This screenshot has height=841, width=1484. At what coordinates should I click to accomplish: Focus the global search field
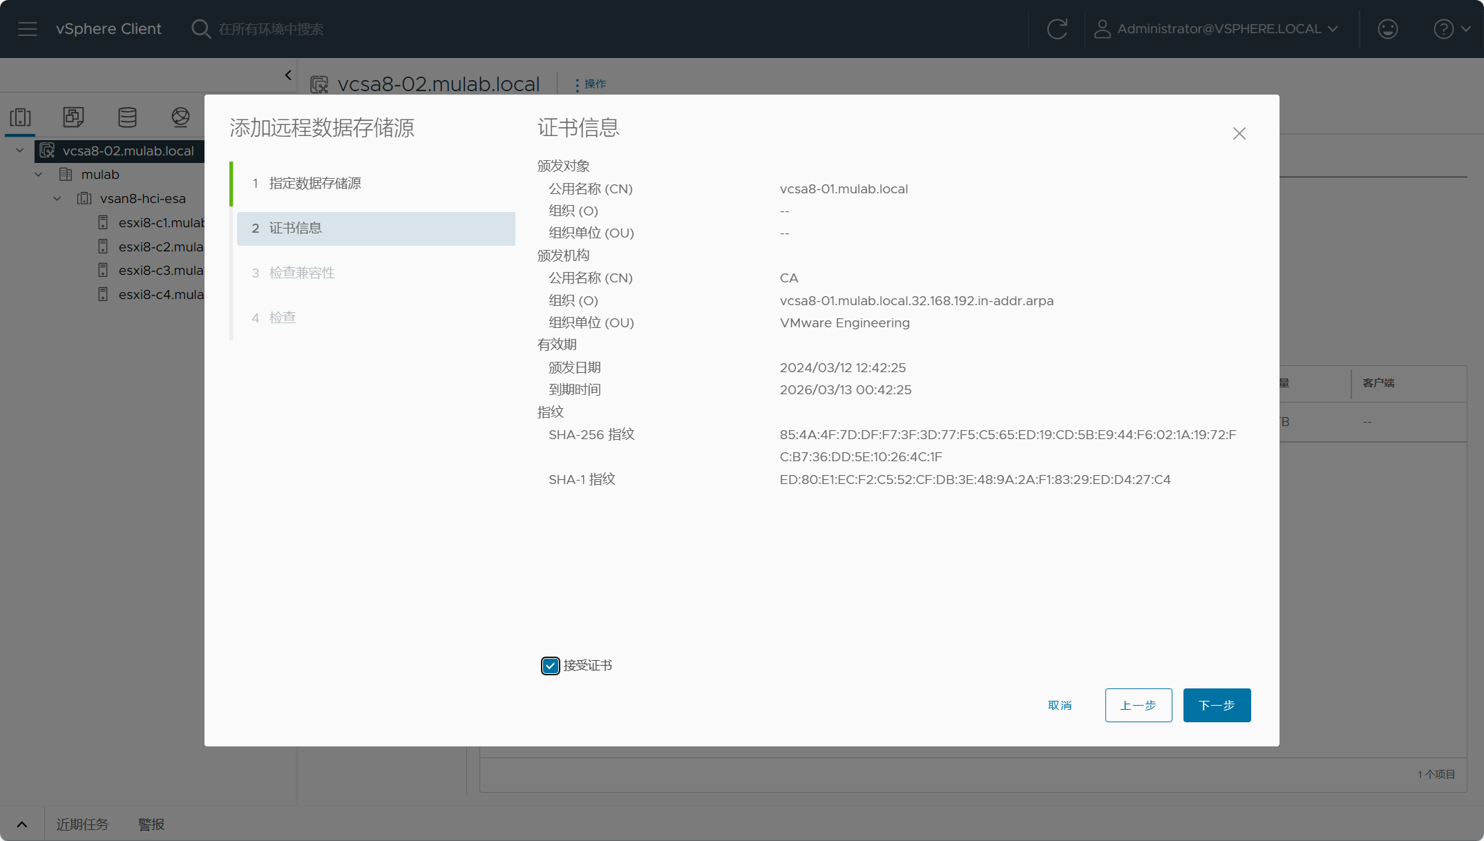point(271,29)
